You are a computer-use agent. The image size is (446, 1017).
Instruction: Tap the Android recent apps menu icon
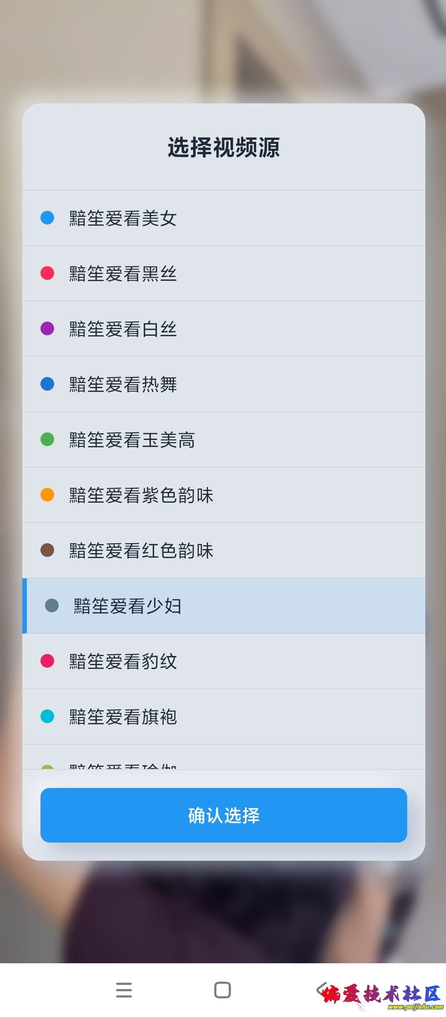(x=124, y=990)
